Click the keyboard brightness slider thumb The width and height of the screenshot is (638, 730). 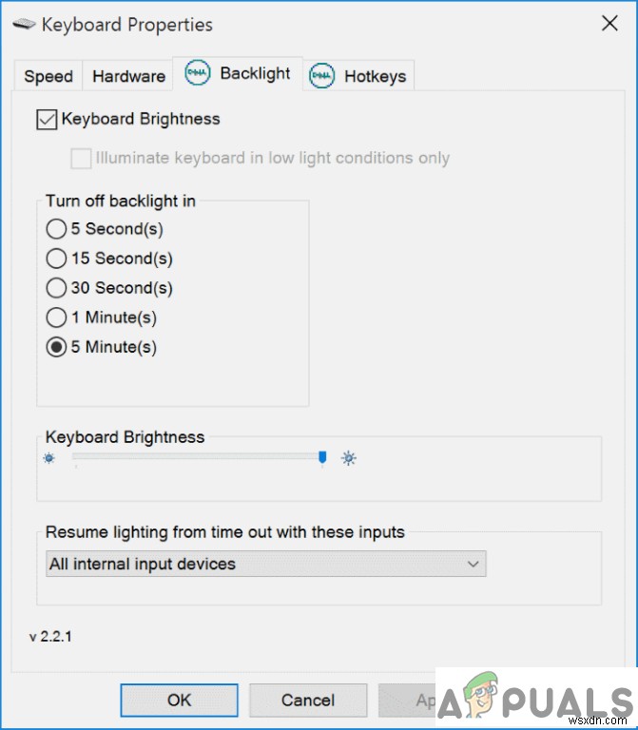[322, 458]
